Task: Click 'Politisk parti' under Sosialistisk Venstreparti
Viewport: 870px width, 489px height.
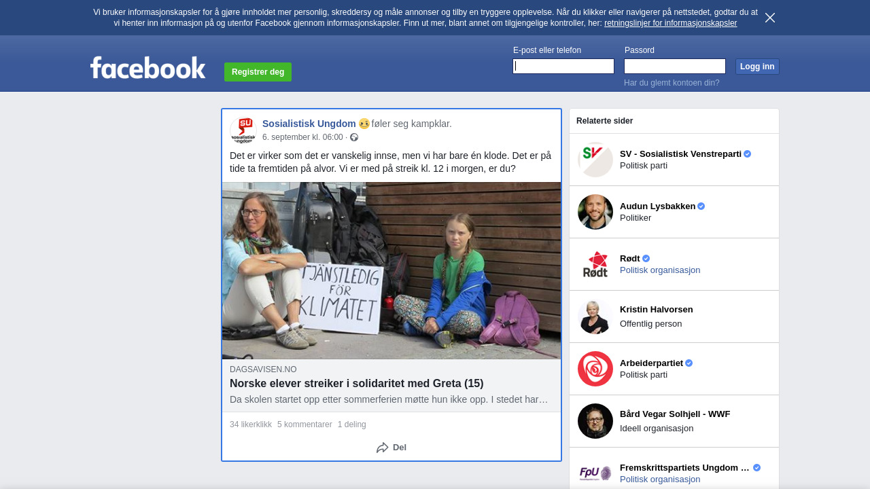Action: (x=644, y=166)
